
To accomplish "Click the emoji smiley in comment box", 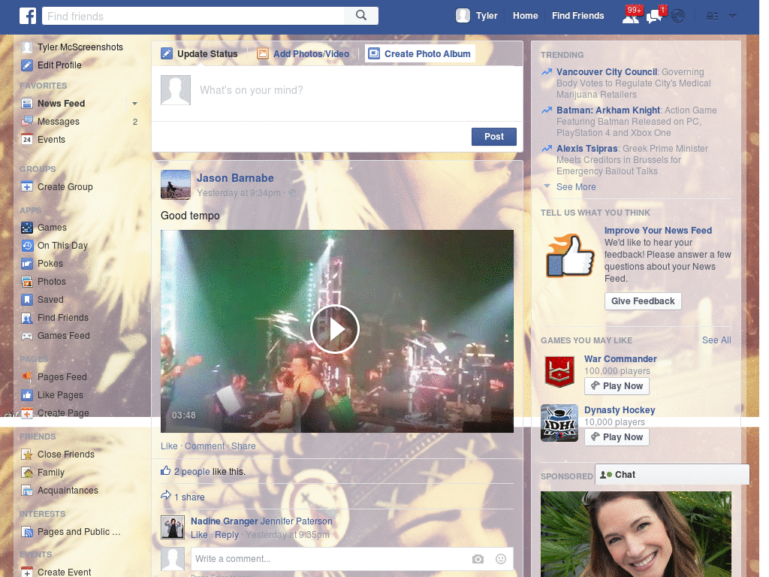I will tap(501, 559).
